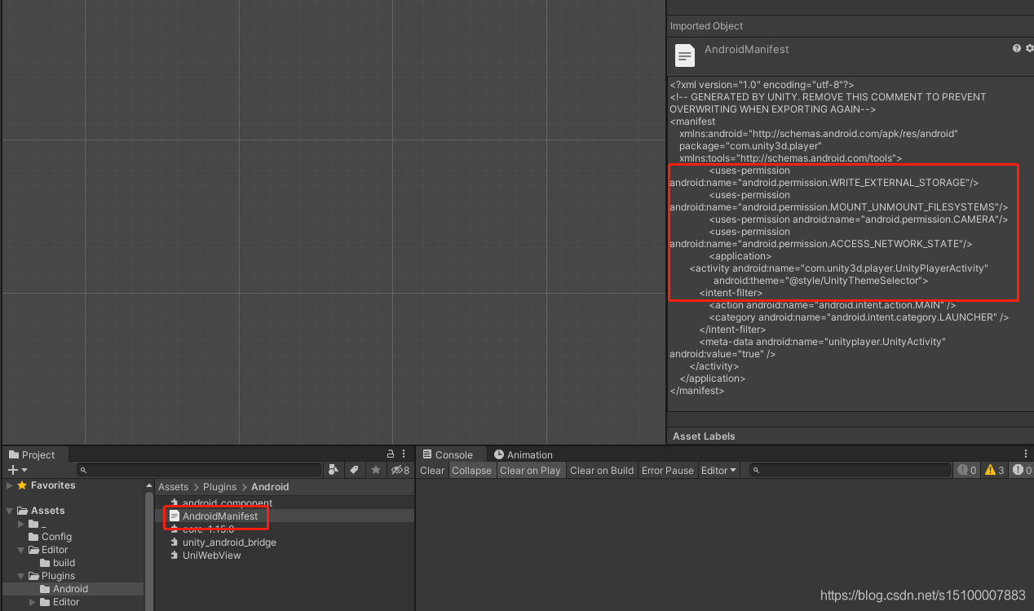Toggle the Project panel lock icon
Image resolution: width=1034 pixels, height=611 pixels.
391,454
